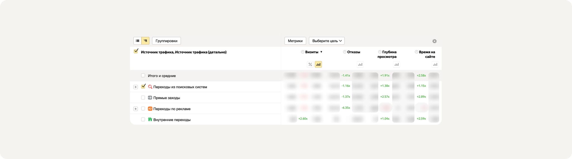Expand Переходы из поисковых систем row
Screen dimensions: 572x159
(x=135, y=87)
